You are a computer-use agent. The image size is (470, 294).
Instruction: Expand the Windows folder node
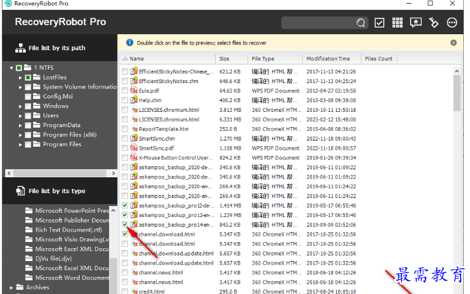(20, 106)
